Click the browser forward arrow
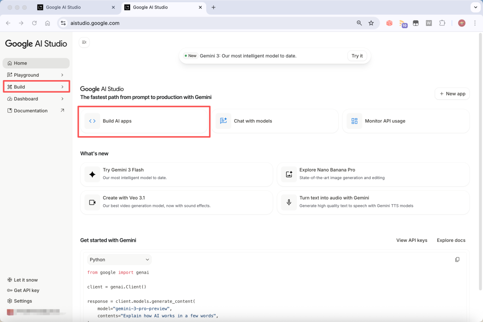 [21, 23]
